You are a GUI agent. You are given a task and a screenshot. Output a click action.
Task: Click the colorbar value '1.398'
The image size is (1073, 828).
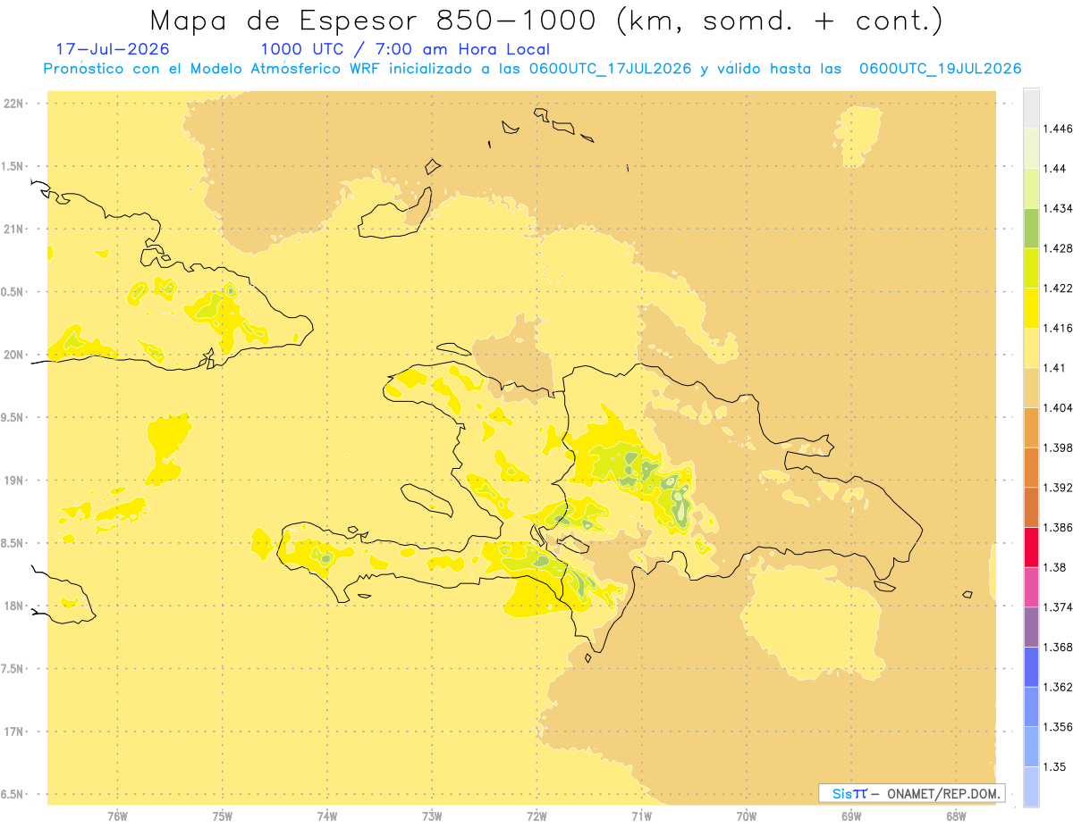coord(1057,447)
